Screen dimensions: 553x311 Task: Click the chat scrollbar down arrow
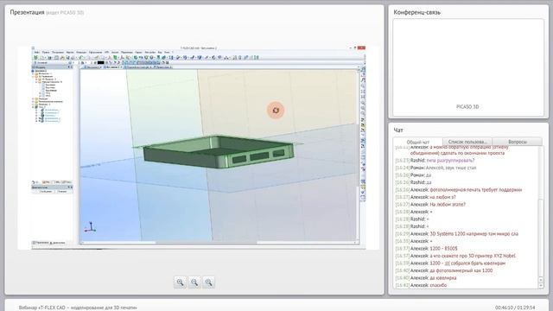tap(541, 285)
